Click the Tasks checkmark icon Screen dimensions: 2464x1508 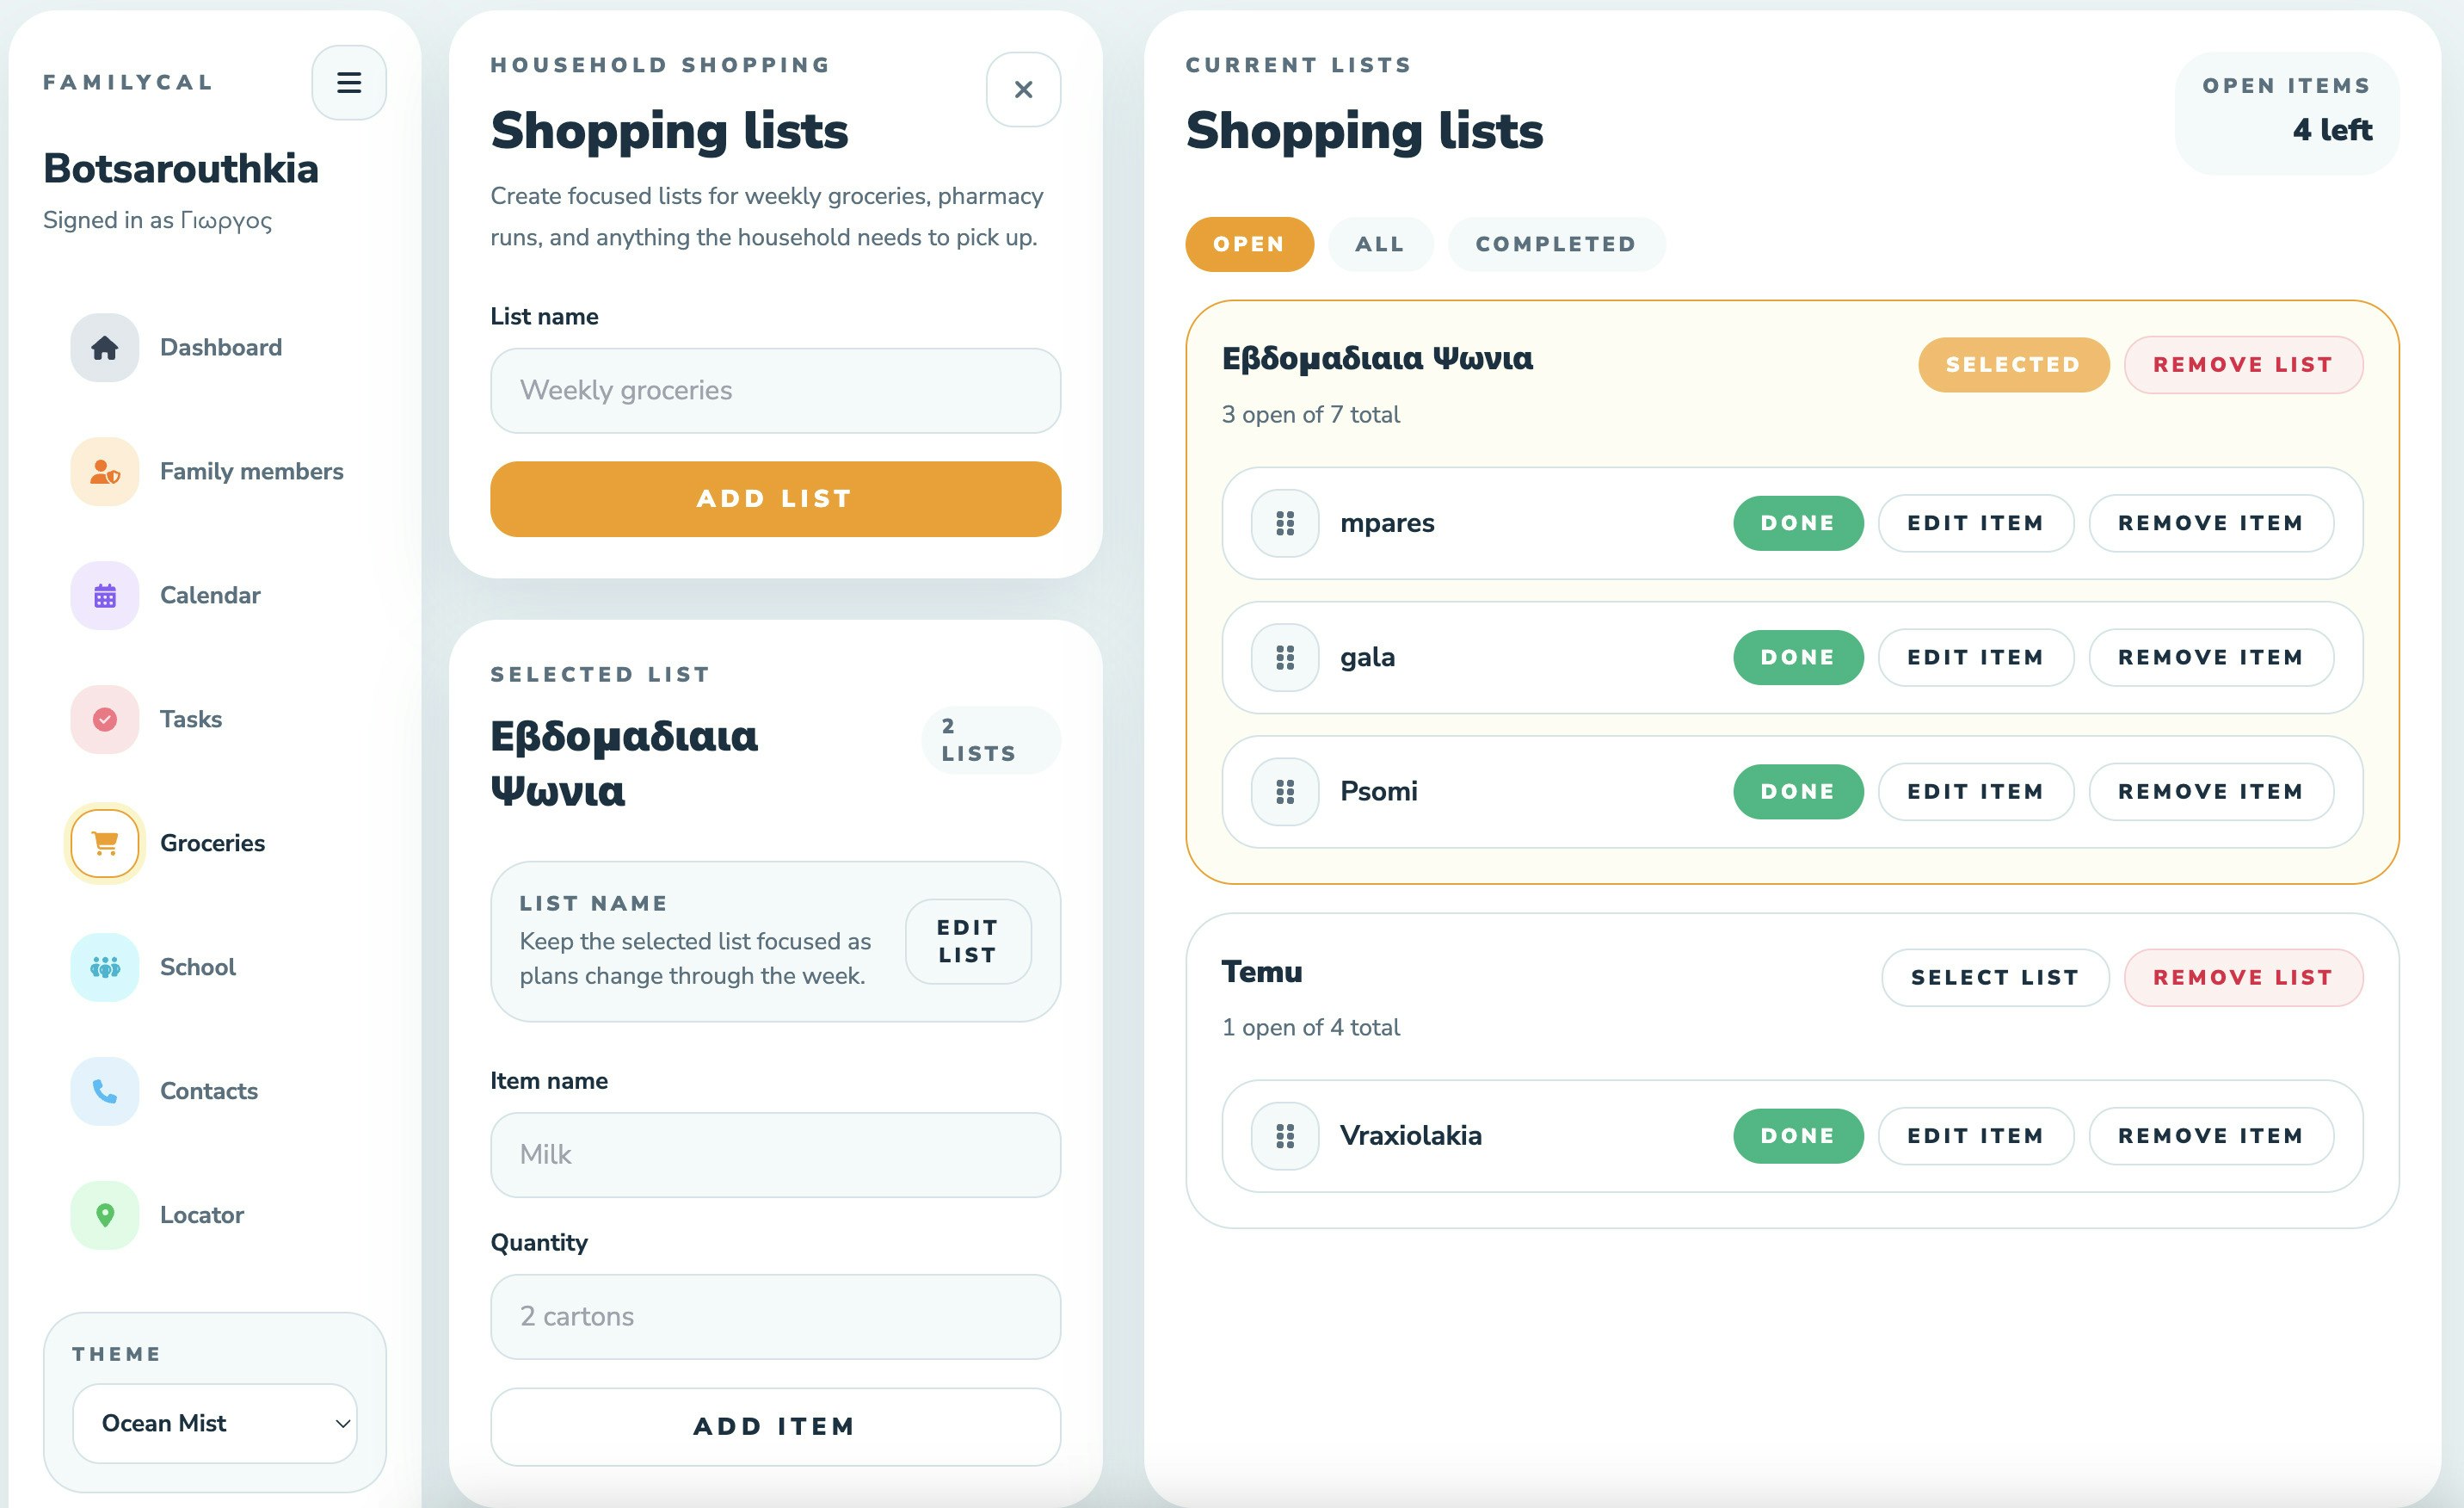[x=104, y=720]
